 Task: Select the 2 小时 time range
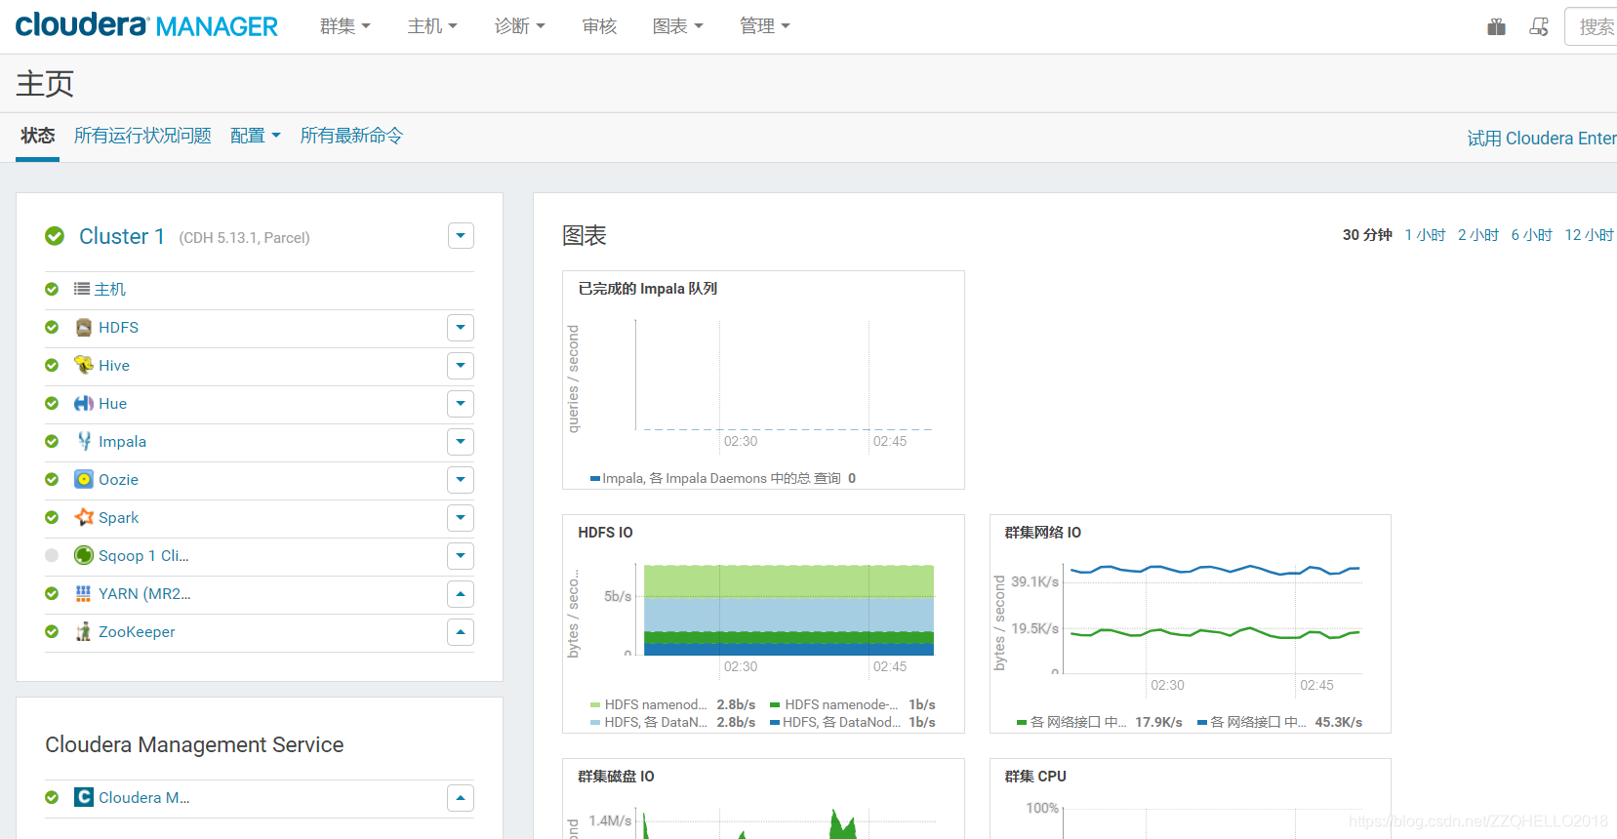tap(1478, 235)
